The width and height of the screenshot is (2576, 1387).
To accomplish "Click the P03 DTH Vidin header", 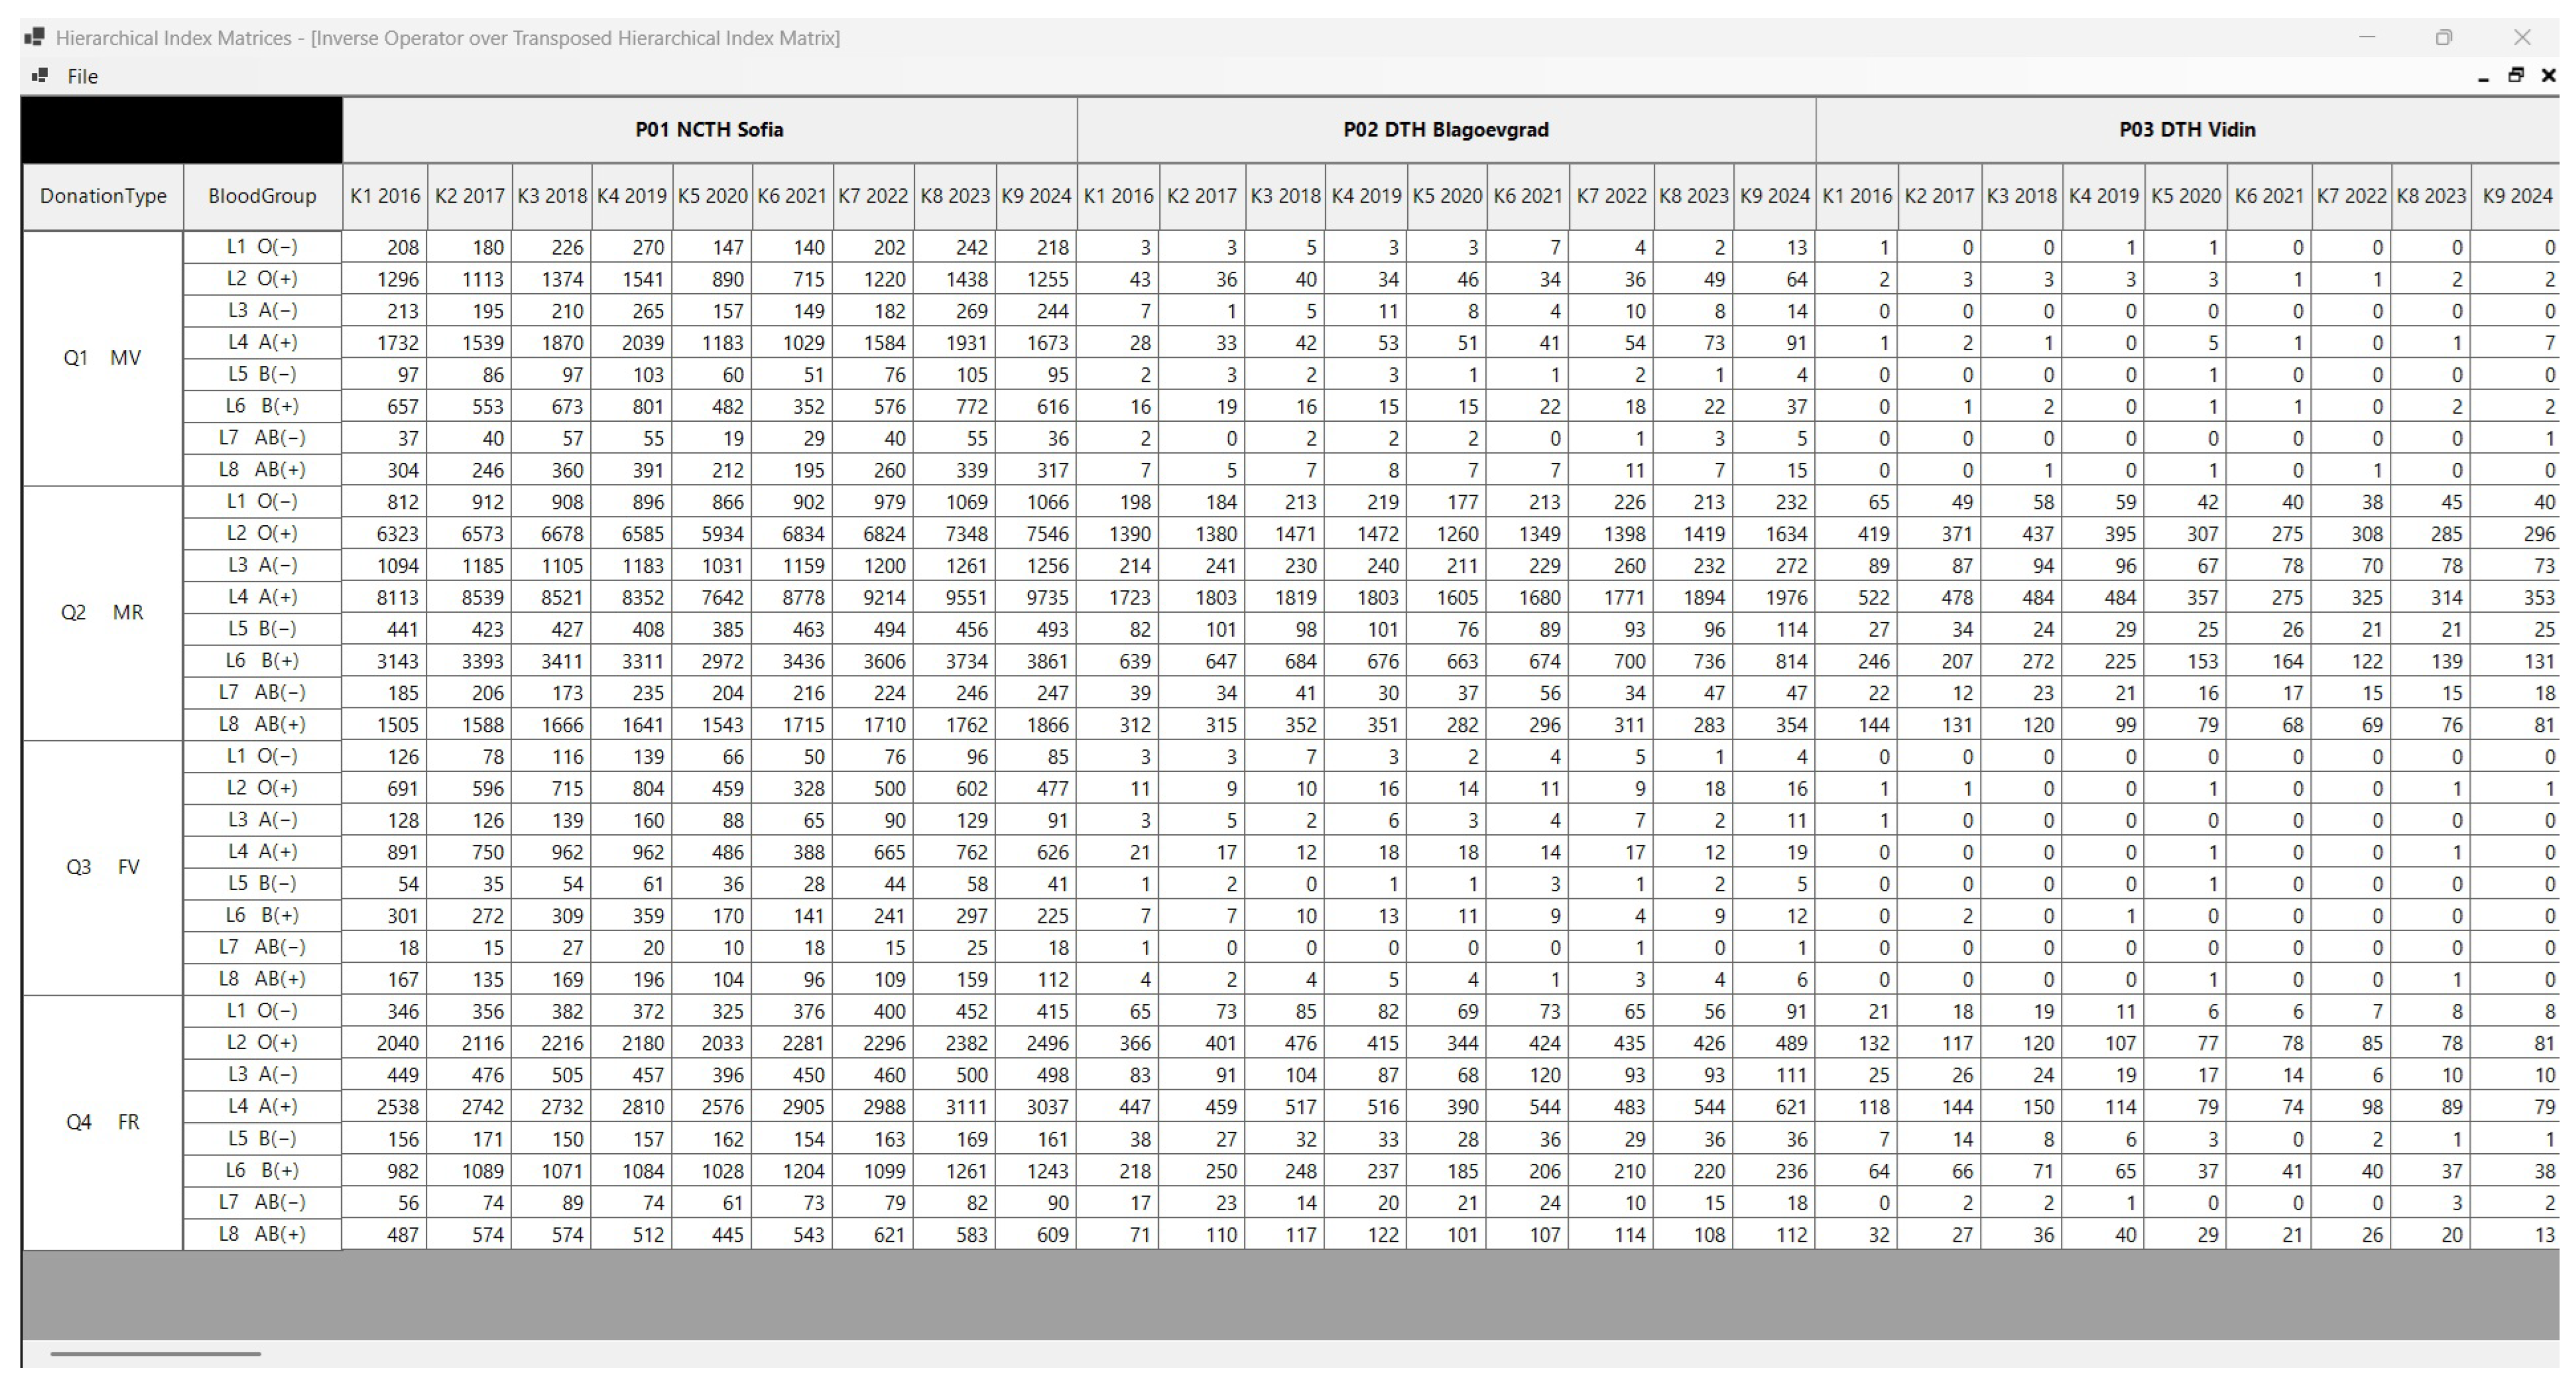I will 2186,130.
